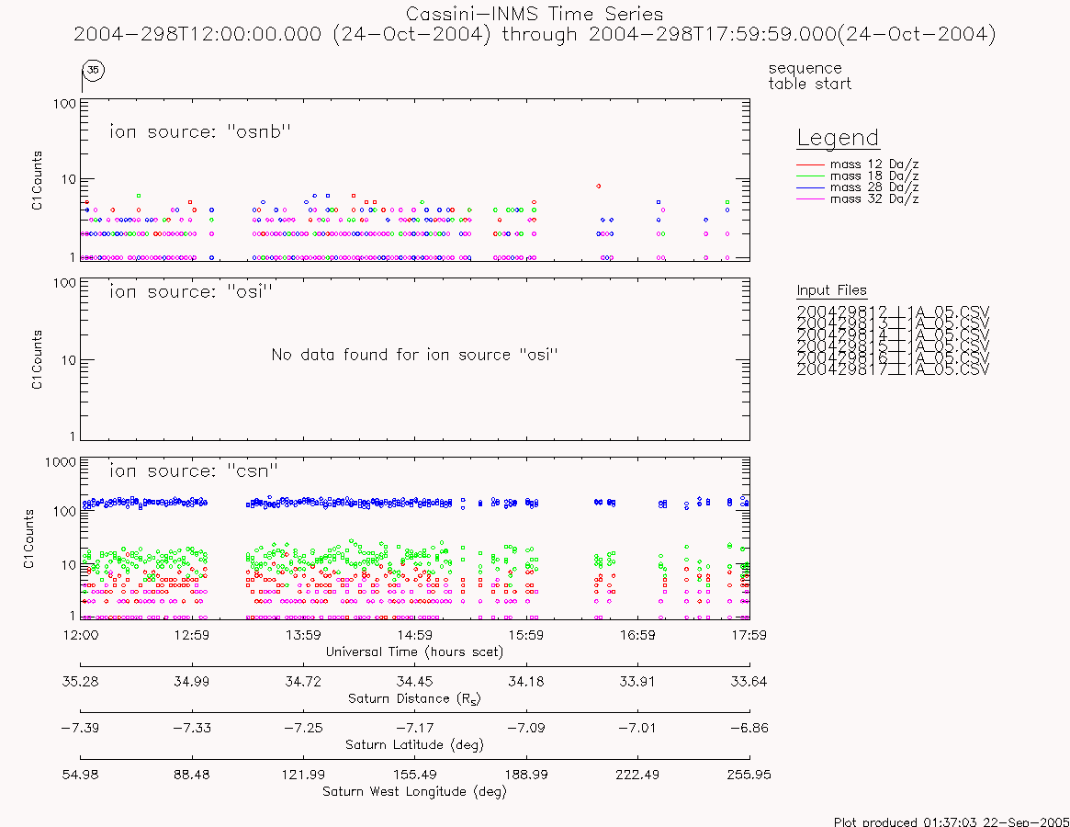Click the 'Input Files' heading
The width and height of the screenshot is (1070, 827).
(x=832, y=290)
